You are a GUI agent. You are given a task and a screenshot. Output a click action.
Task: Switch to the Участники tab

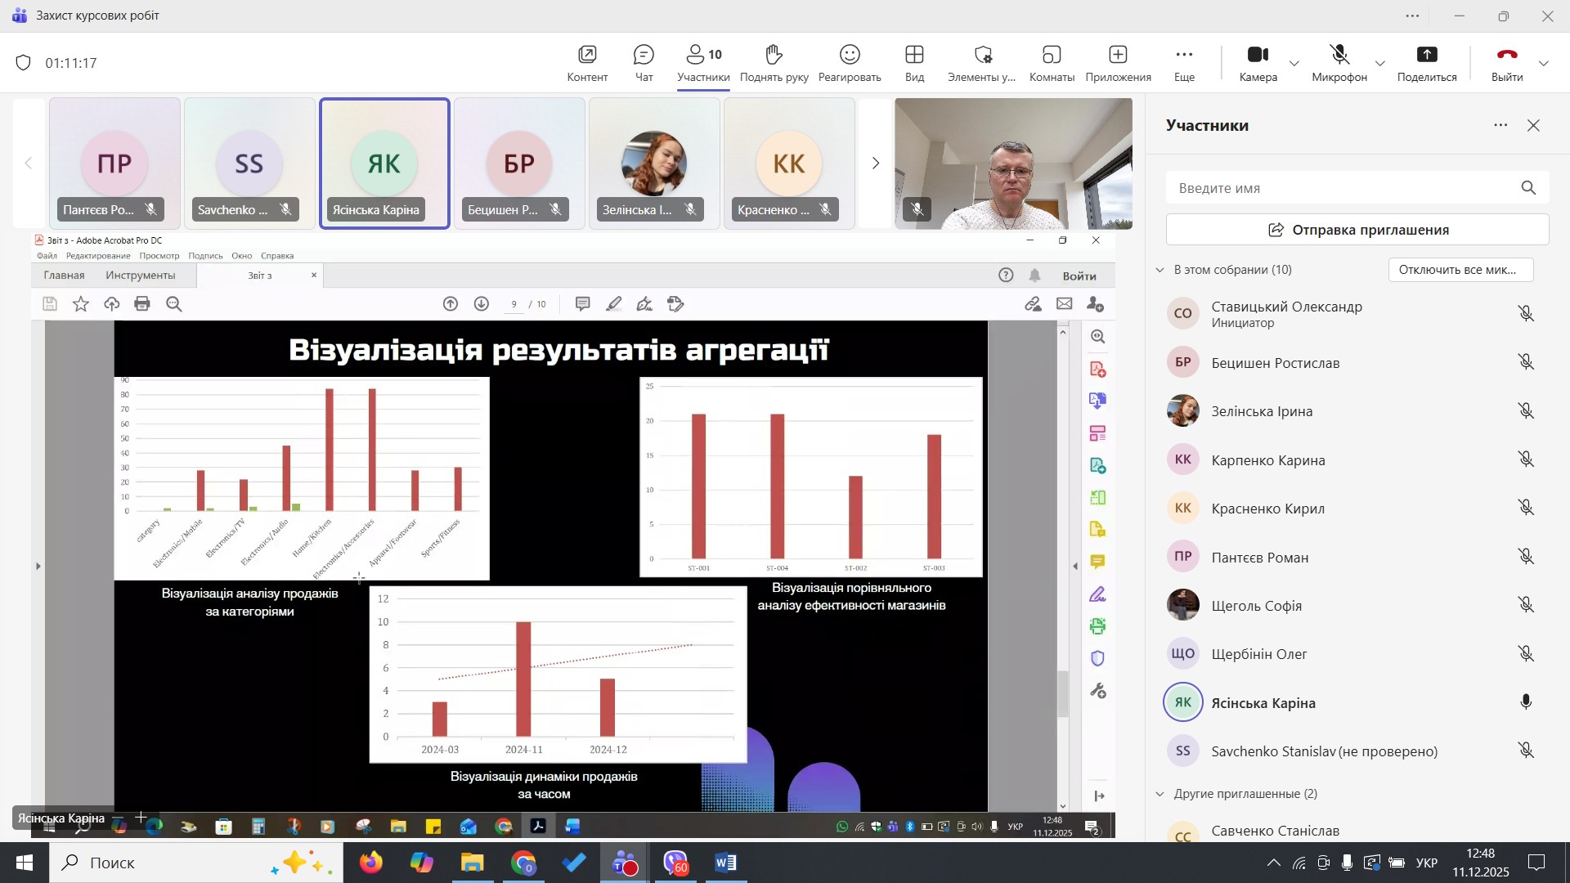(703, 63)
